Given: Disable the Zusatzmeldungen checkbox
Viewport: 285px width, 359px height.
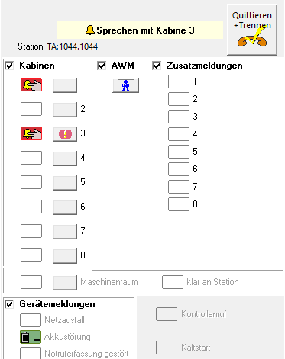Looking at the screenshot, I should [157, 66].
